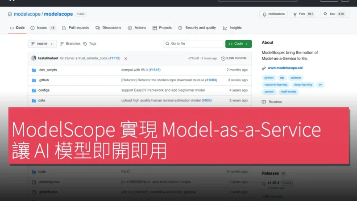Click the Actions play icon
This screenshot has width=357, height=201.
point(130,28)
